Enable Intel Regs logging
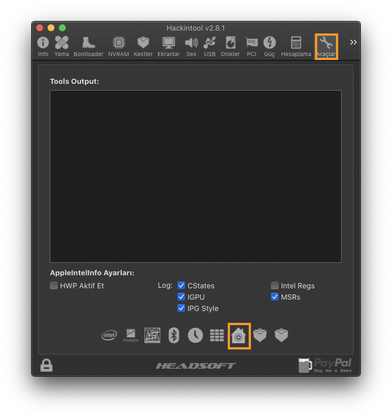The height and width of the screenshot is (418, 392). coord(275,285)
